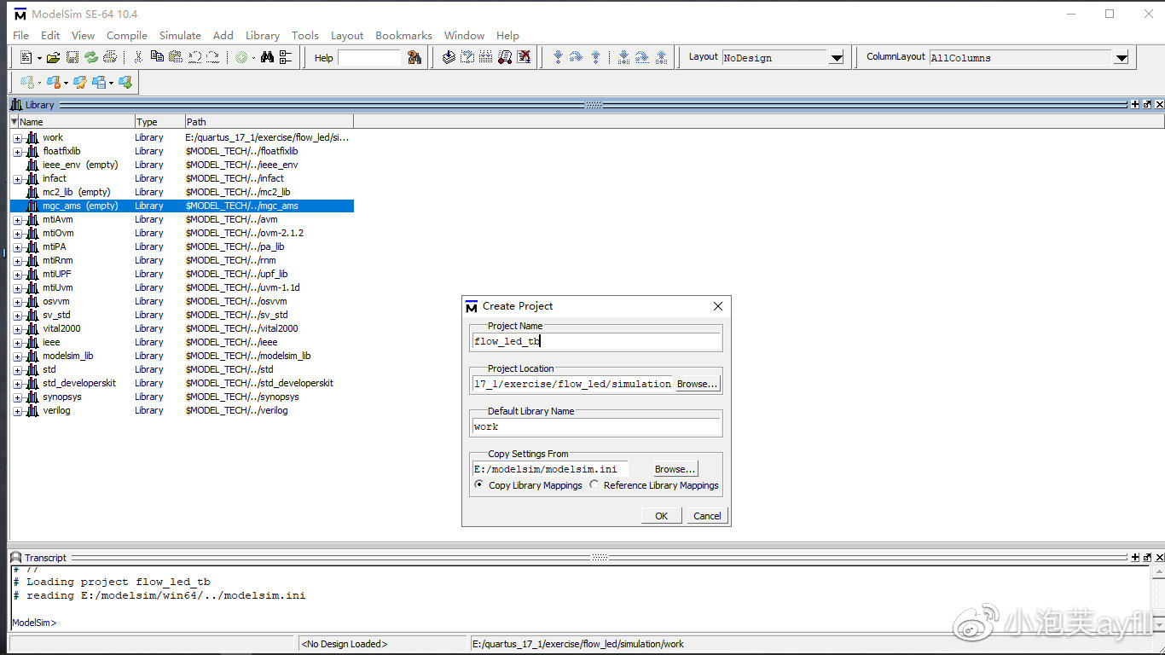
Task: Click Browse next to Copy Settings From
Action: 675,469
